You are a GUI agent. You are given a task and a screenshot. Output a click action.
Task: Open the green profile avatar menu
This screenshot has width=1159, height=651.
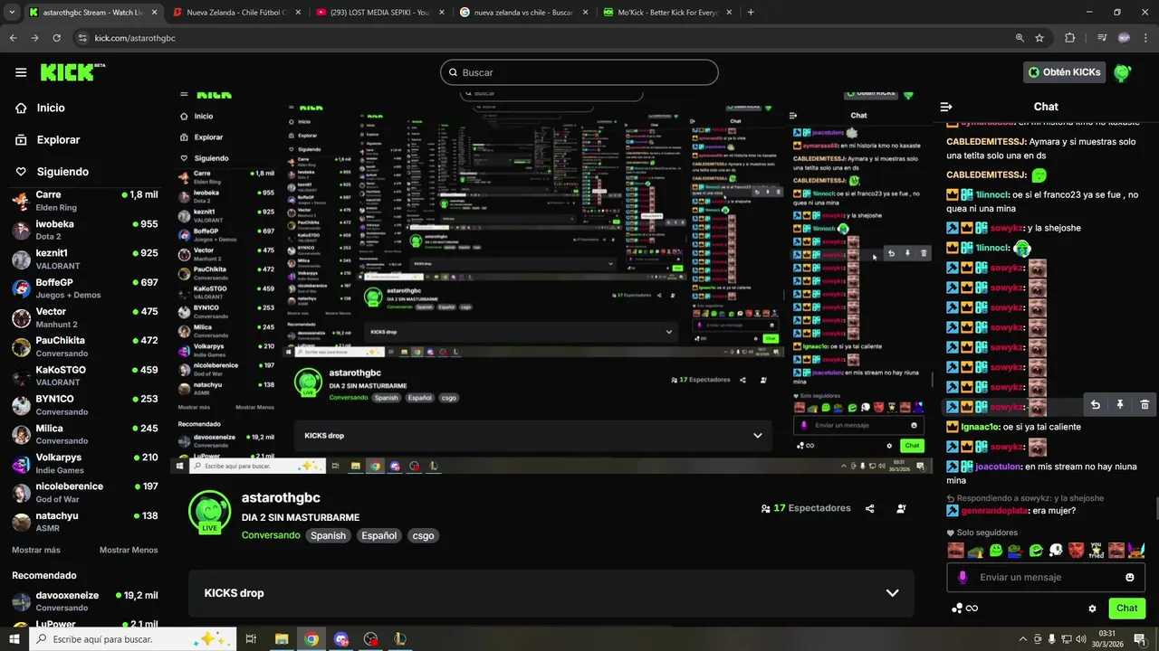(x=1122, y=72)
